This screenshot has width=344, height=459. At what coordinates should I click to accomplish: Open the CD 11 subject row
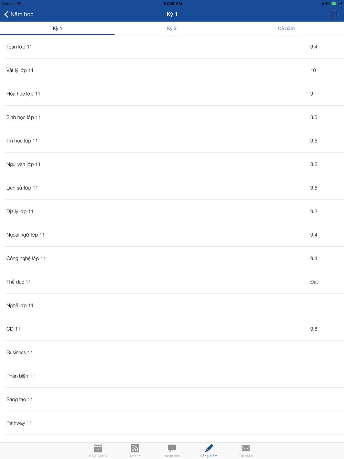(x=172, y=329)
